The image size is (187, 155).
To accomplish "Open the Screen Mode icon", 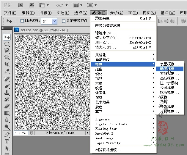I will click(90, 5).
